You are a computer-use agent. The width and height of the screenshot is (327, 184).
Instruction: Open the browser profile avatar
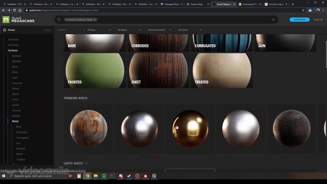tap(318, 10)
